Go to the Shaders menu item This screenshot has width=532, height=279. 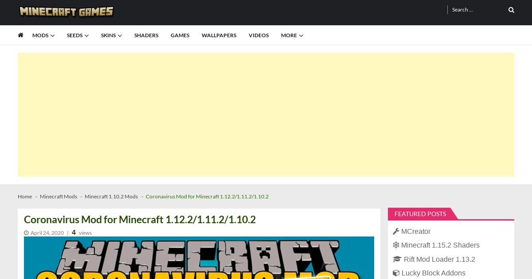(x=146, y=35)
